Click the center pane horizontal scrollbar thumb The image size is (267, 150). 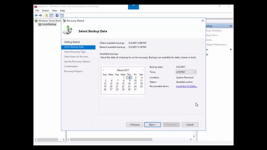coord(111,140)
